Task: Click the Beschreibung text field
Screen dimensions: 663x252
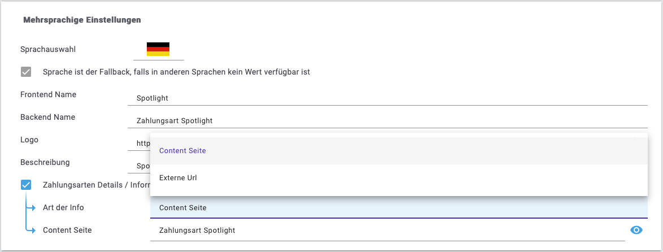Action: coord(138,166)
